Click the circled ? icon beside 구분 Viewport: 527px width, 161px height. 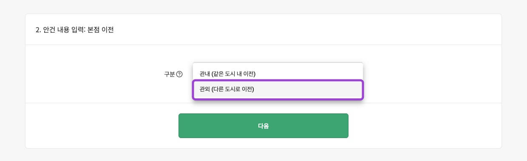click(x=179, y=74)
